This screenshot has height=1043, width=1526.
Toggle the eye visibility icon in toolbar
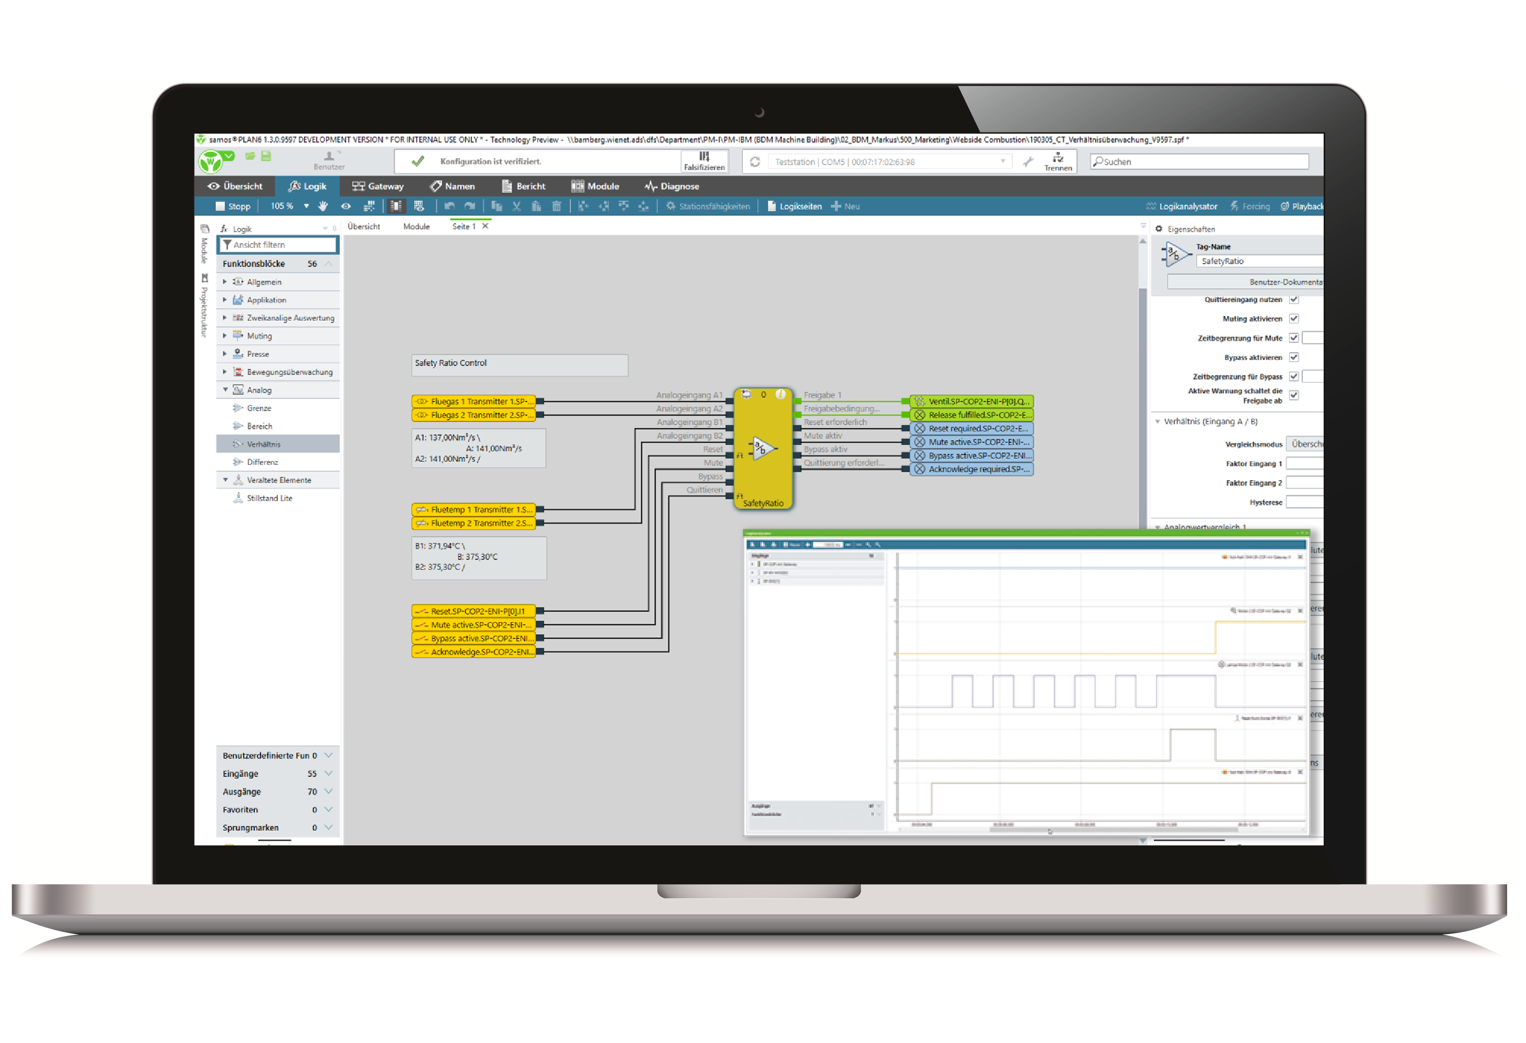346,206
